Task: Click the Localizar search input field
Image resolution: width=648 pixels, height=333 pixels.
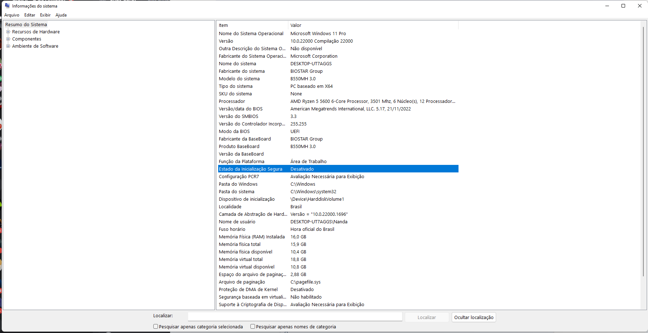Action: [295, 317]
